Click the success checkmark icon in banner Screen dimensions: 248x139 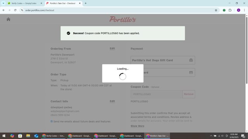pyautogui.click(x=68, y=33)
